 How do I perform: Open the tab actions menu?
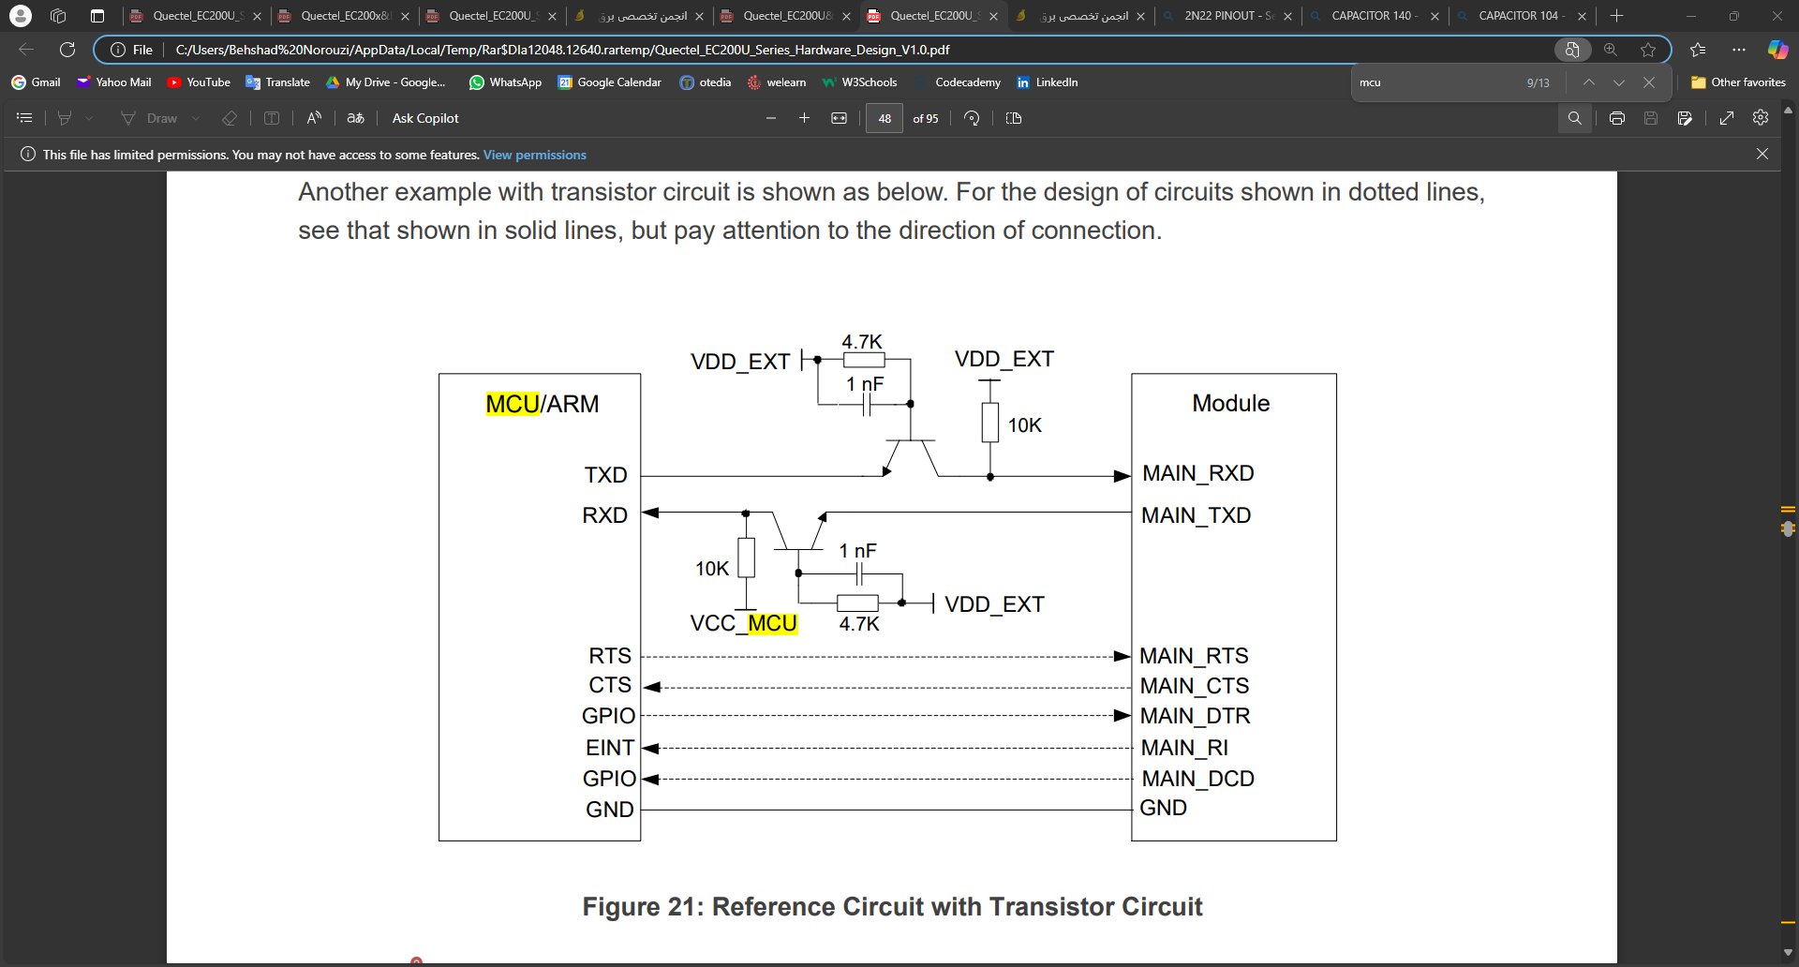click(x=97, y=16)
